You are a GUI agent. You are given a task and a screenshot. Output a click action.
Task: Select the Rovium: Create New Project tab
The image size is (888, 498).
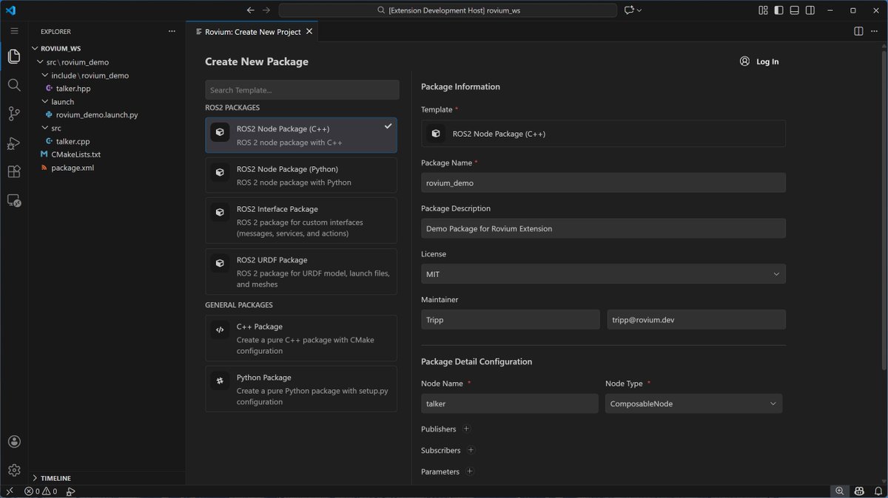pos(253,31)
